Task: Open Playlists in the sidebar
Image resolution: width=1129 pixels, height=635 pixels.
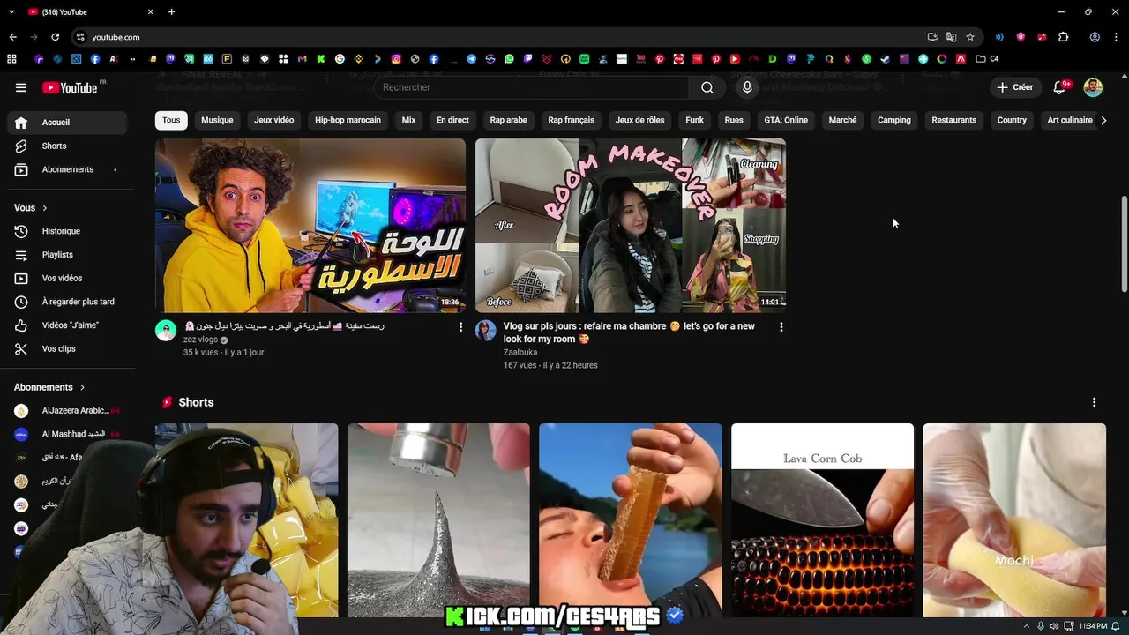Action: tap(67, 255)
